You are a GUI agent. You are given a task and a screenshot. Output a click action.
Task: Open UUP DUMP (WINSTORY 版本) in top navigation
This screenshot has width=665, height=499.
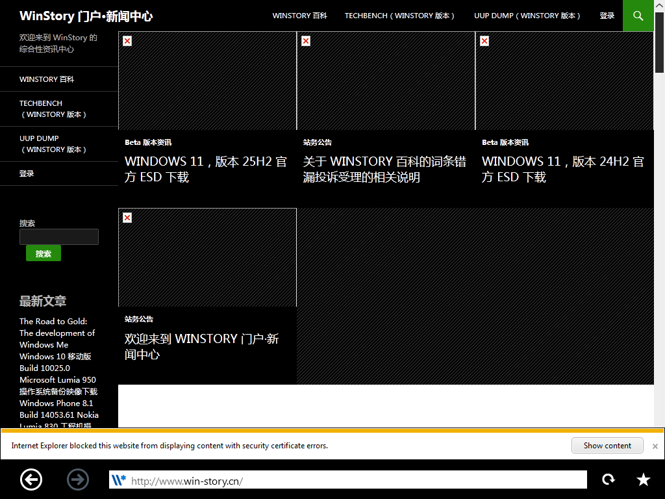[527, 16]
